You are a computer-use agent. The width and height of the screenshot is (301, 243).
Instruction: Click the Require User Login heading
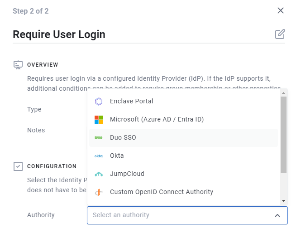59,34
